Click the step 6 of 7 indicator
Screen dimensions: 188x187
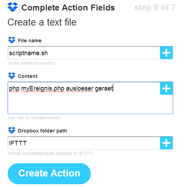coord(155,7)
